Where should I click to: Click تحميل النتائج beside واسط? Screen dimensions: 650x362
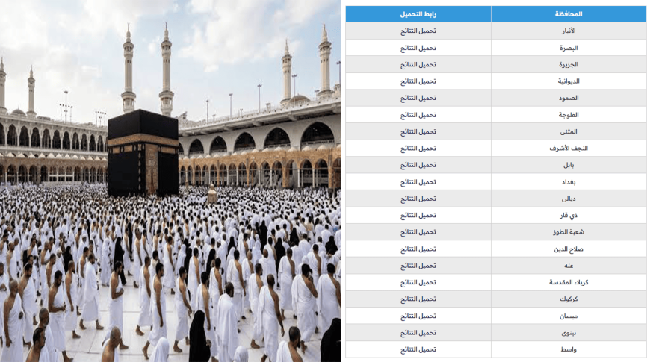pyautogui.click(x=418, y=349)
